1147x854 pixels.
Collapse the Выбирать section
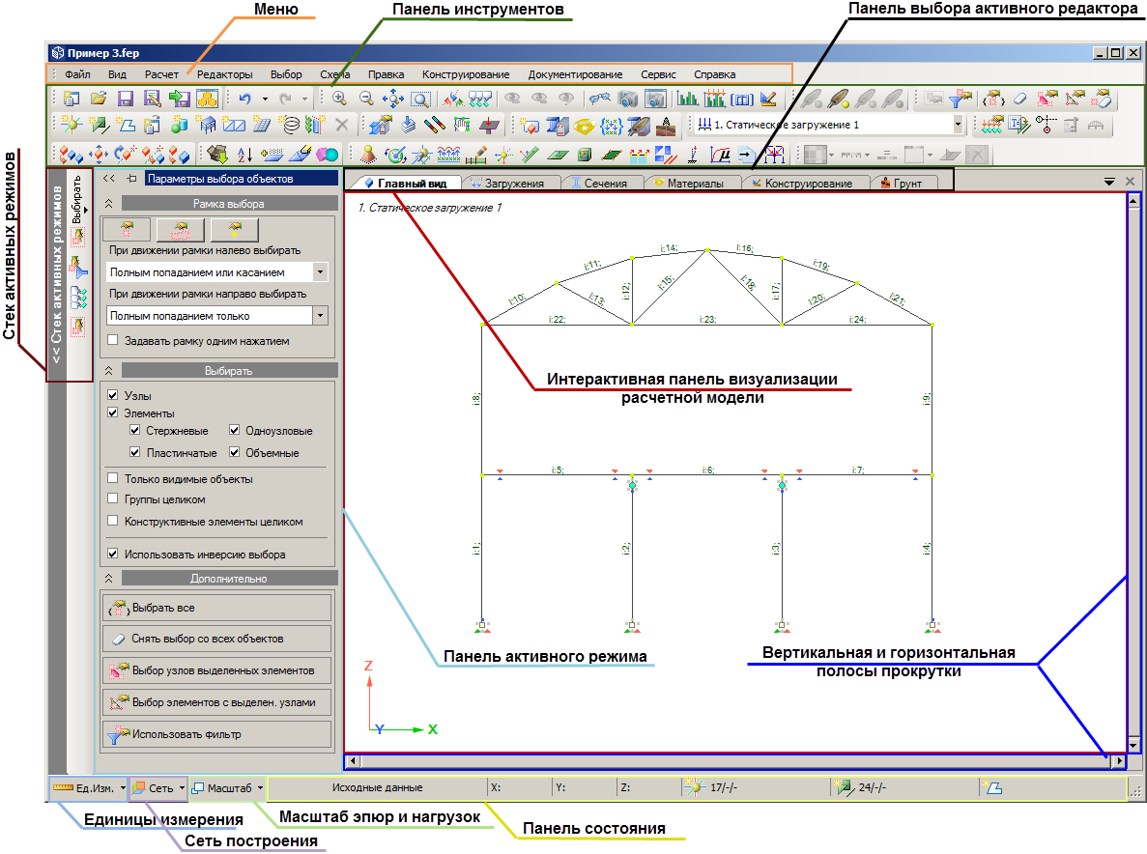tap(109, 371)
